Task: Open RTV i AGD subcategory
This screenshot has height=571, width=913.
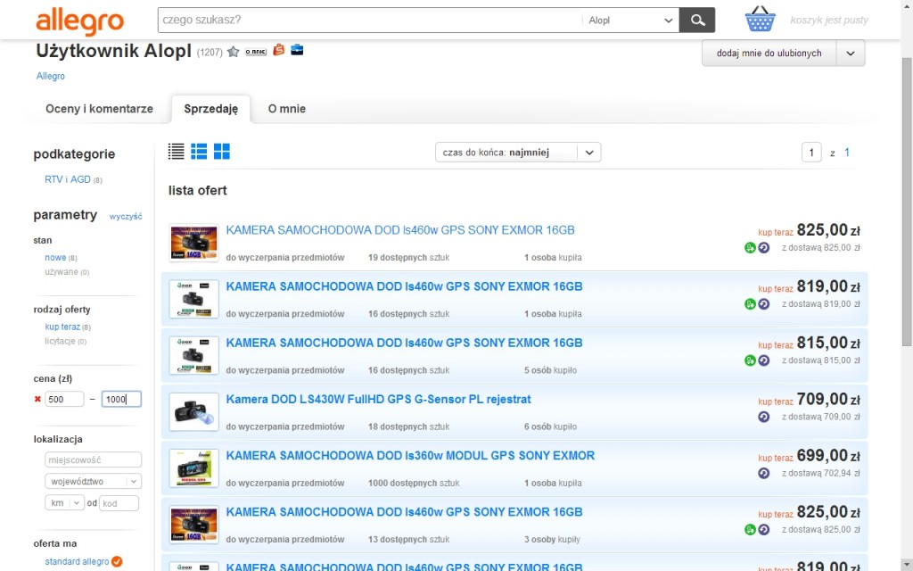Action: tap(68, 179)
